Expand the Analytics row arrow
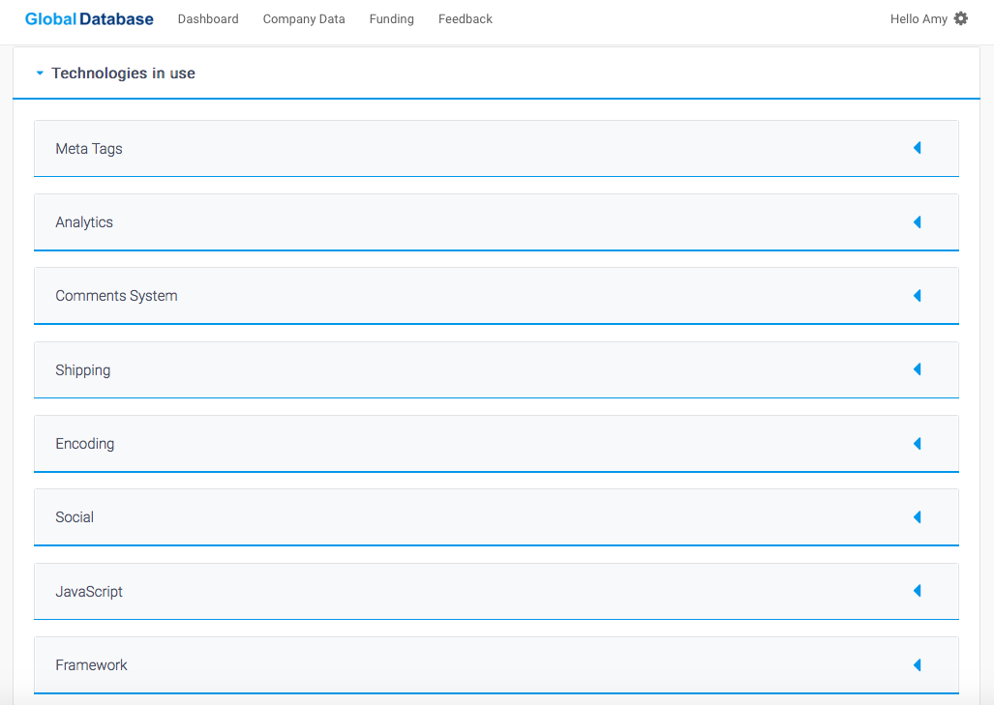The width and height of the screenshot is (994, 705). coord(918,221)
